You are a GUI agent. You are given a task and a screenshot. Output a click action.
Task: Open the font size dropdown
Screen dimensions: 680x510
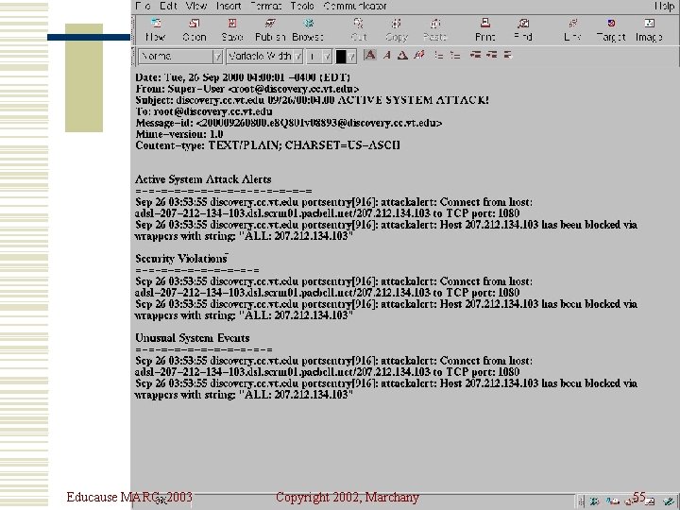[319, 57]
